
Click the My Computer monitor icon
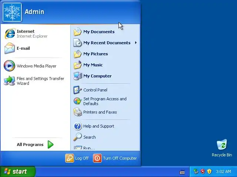78,76
